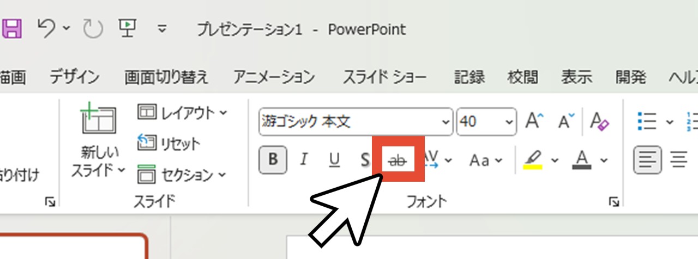Viewport: 698px width, 259px height.
Task: Align text left
Action: [x=647, y=160]
